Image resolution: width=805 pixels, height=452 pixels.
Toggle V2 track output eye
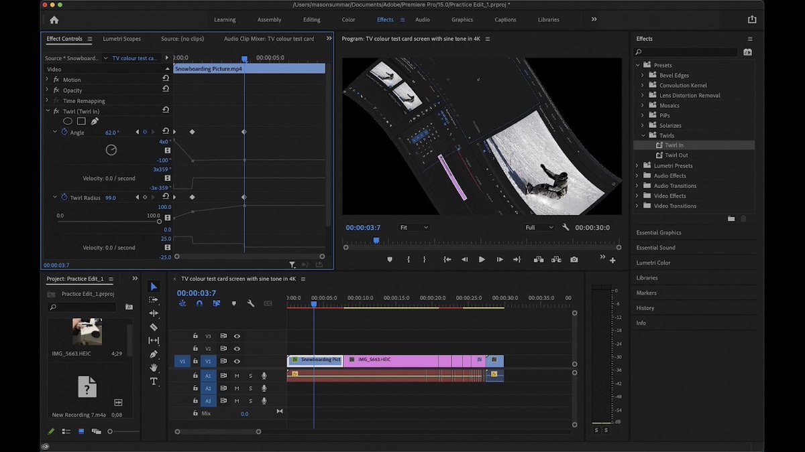click(x=237, y=349)
